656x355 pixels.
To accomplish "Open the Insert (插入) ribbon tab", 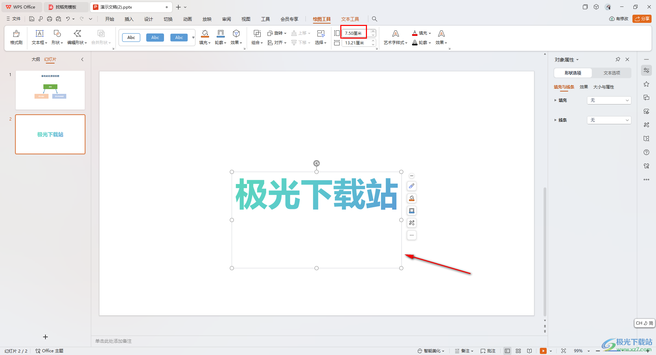I will point(129,19).
